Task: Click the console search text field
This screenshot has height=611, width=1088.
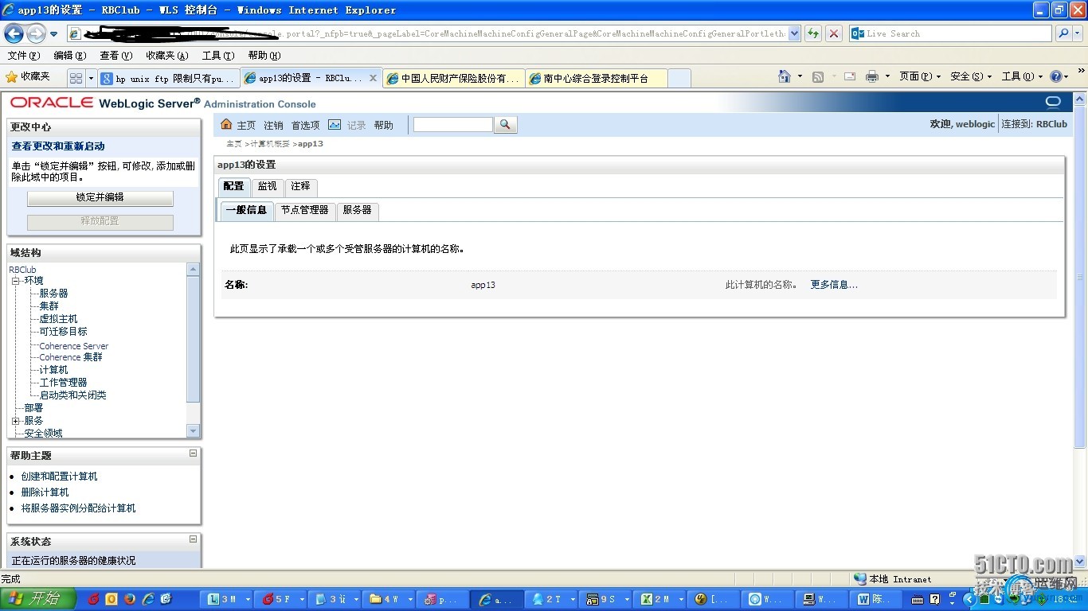Action: point(452,125)
